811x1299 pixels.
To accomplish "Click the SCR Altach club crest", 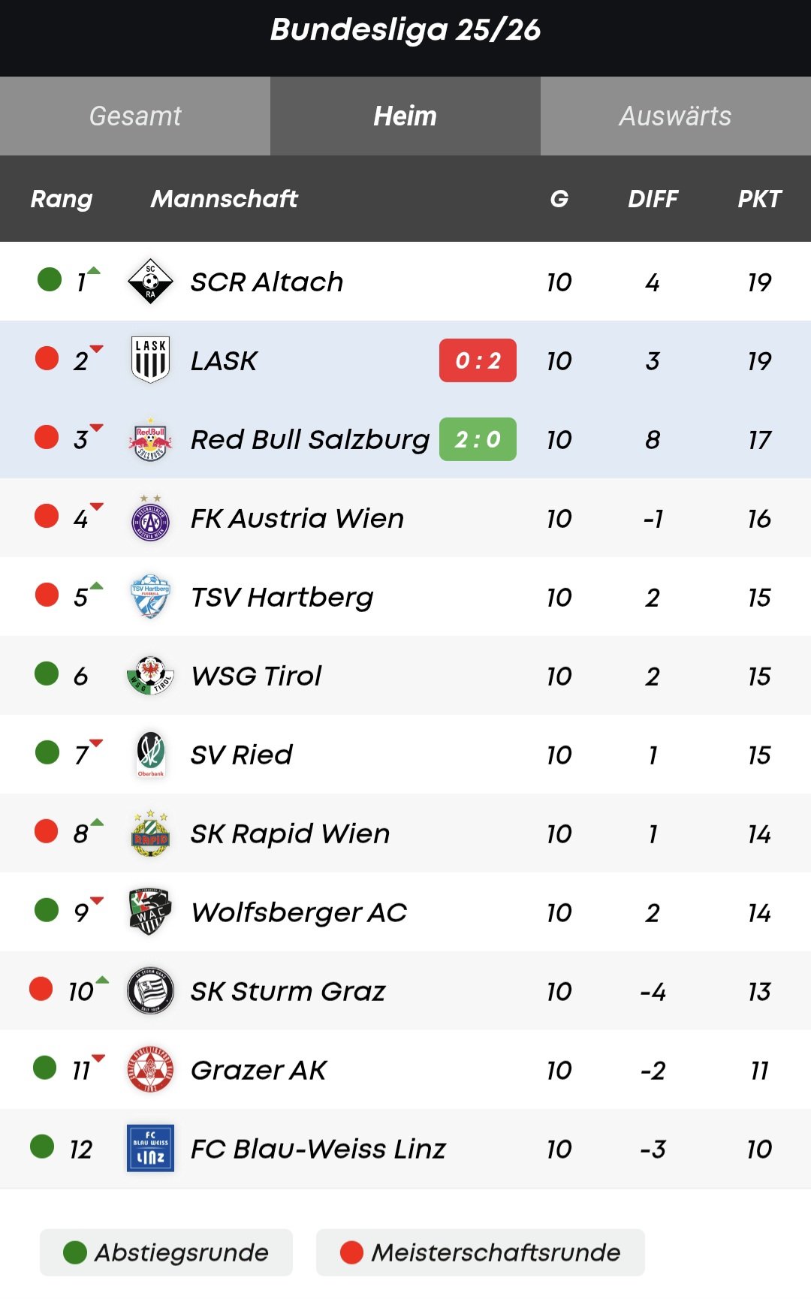I will pyautogui.click(x=150, y=282).
